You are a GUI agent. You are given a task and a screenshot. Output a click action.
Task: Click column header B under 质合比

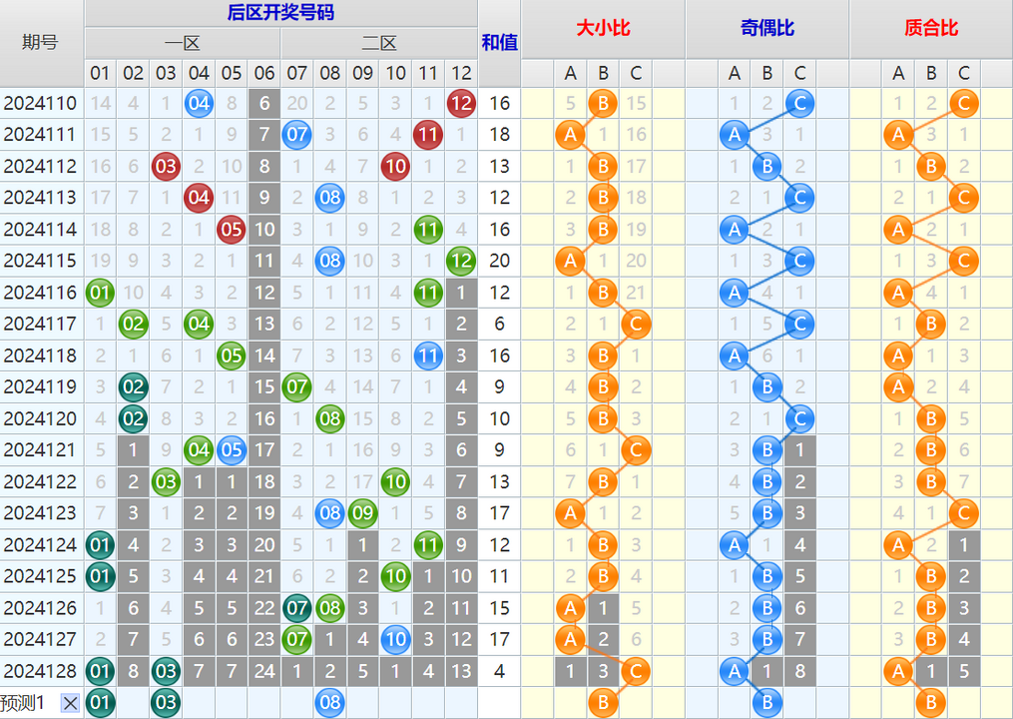(931, 73)
